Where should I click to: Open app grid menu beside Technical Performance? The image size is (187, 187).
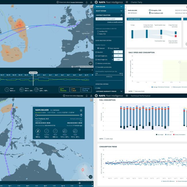pyautogui.click(x=127, y=96)
